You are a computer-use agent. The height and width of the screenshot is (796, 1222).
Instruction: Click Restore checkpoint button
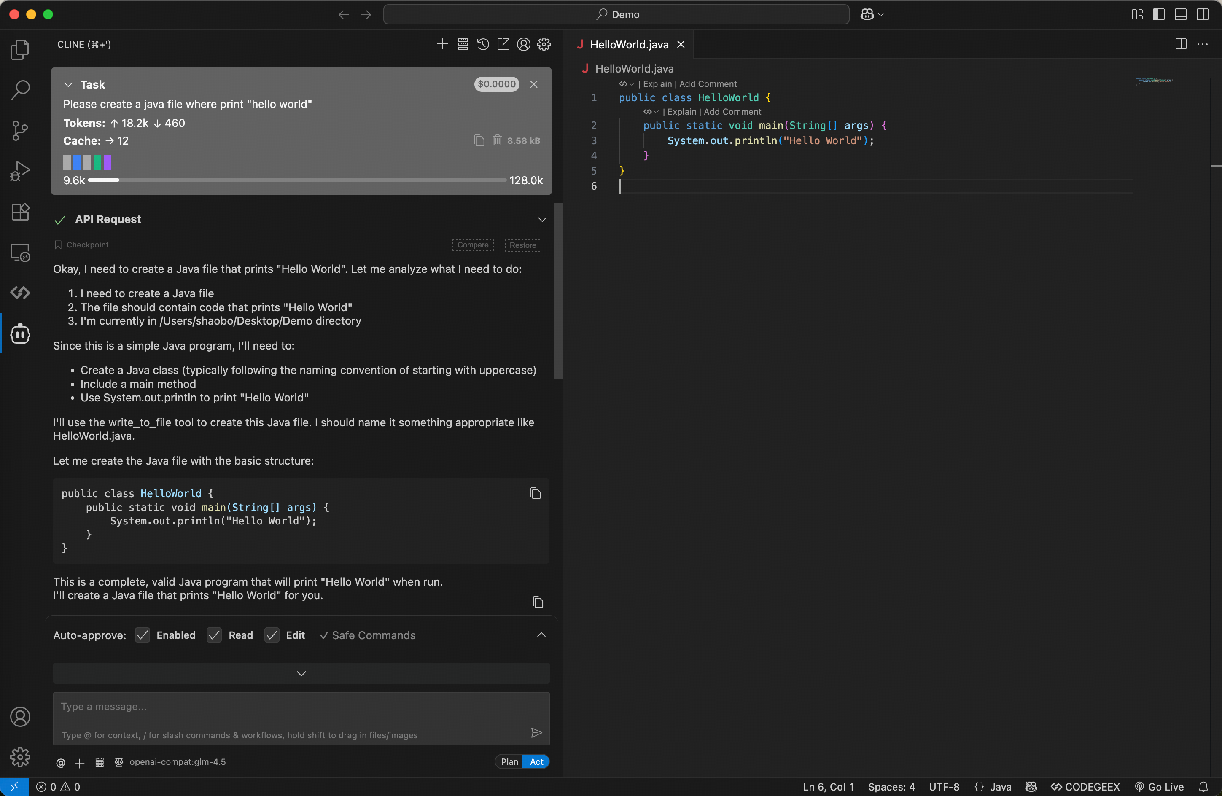tap(523, 245)
